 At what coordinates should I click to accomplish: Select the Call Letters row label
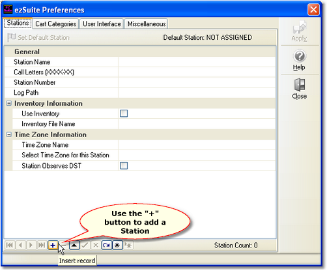(x=44, y=72)
